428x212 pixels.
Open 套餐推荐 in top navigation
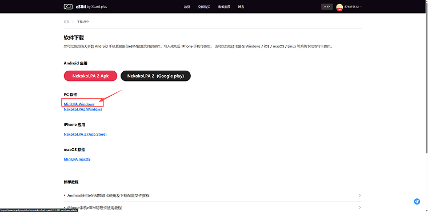click(x=224, y=6)
